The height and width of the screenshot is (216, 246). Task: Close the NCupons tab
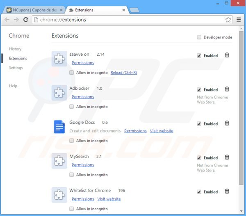coord(61,10)
